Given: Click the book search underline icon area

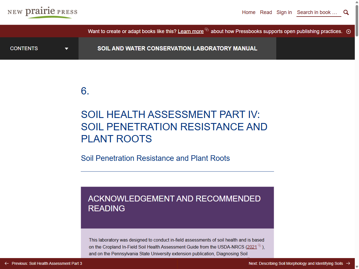Looking at the screenshot, I should point(319,16).
